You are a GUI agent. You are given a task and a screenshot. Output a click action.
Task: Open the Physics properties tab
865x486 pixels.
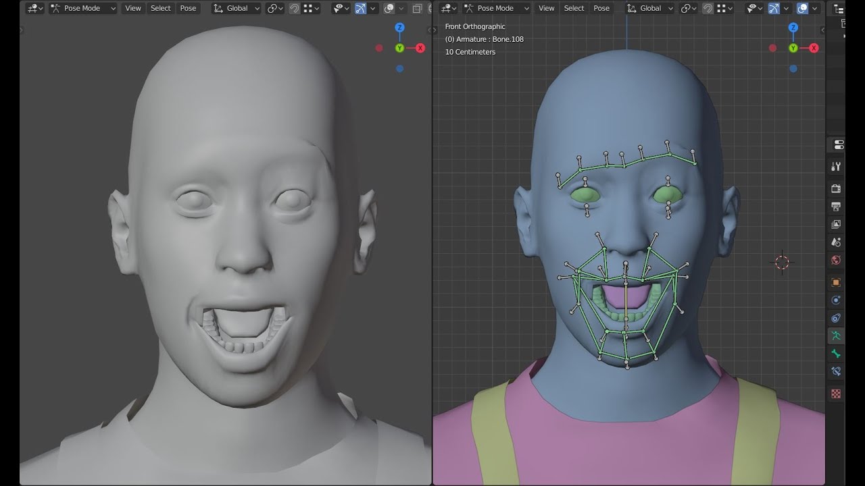(836, 300)
